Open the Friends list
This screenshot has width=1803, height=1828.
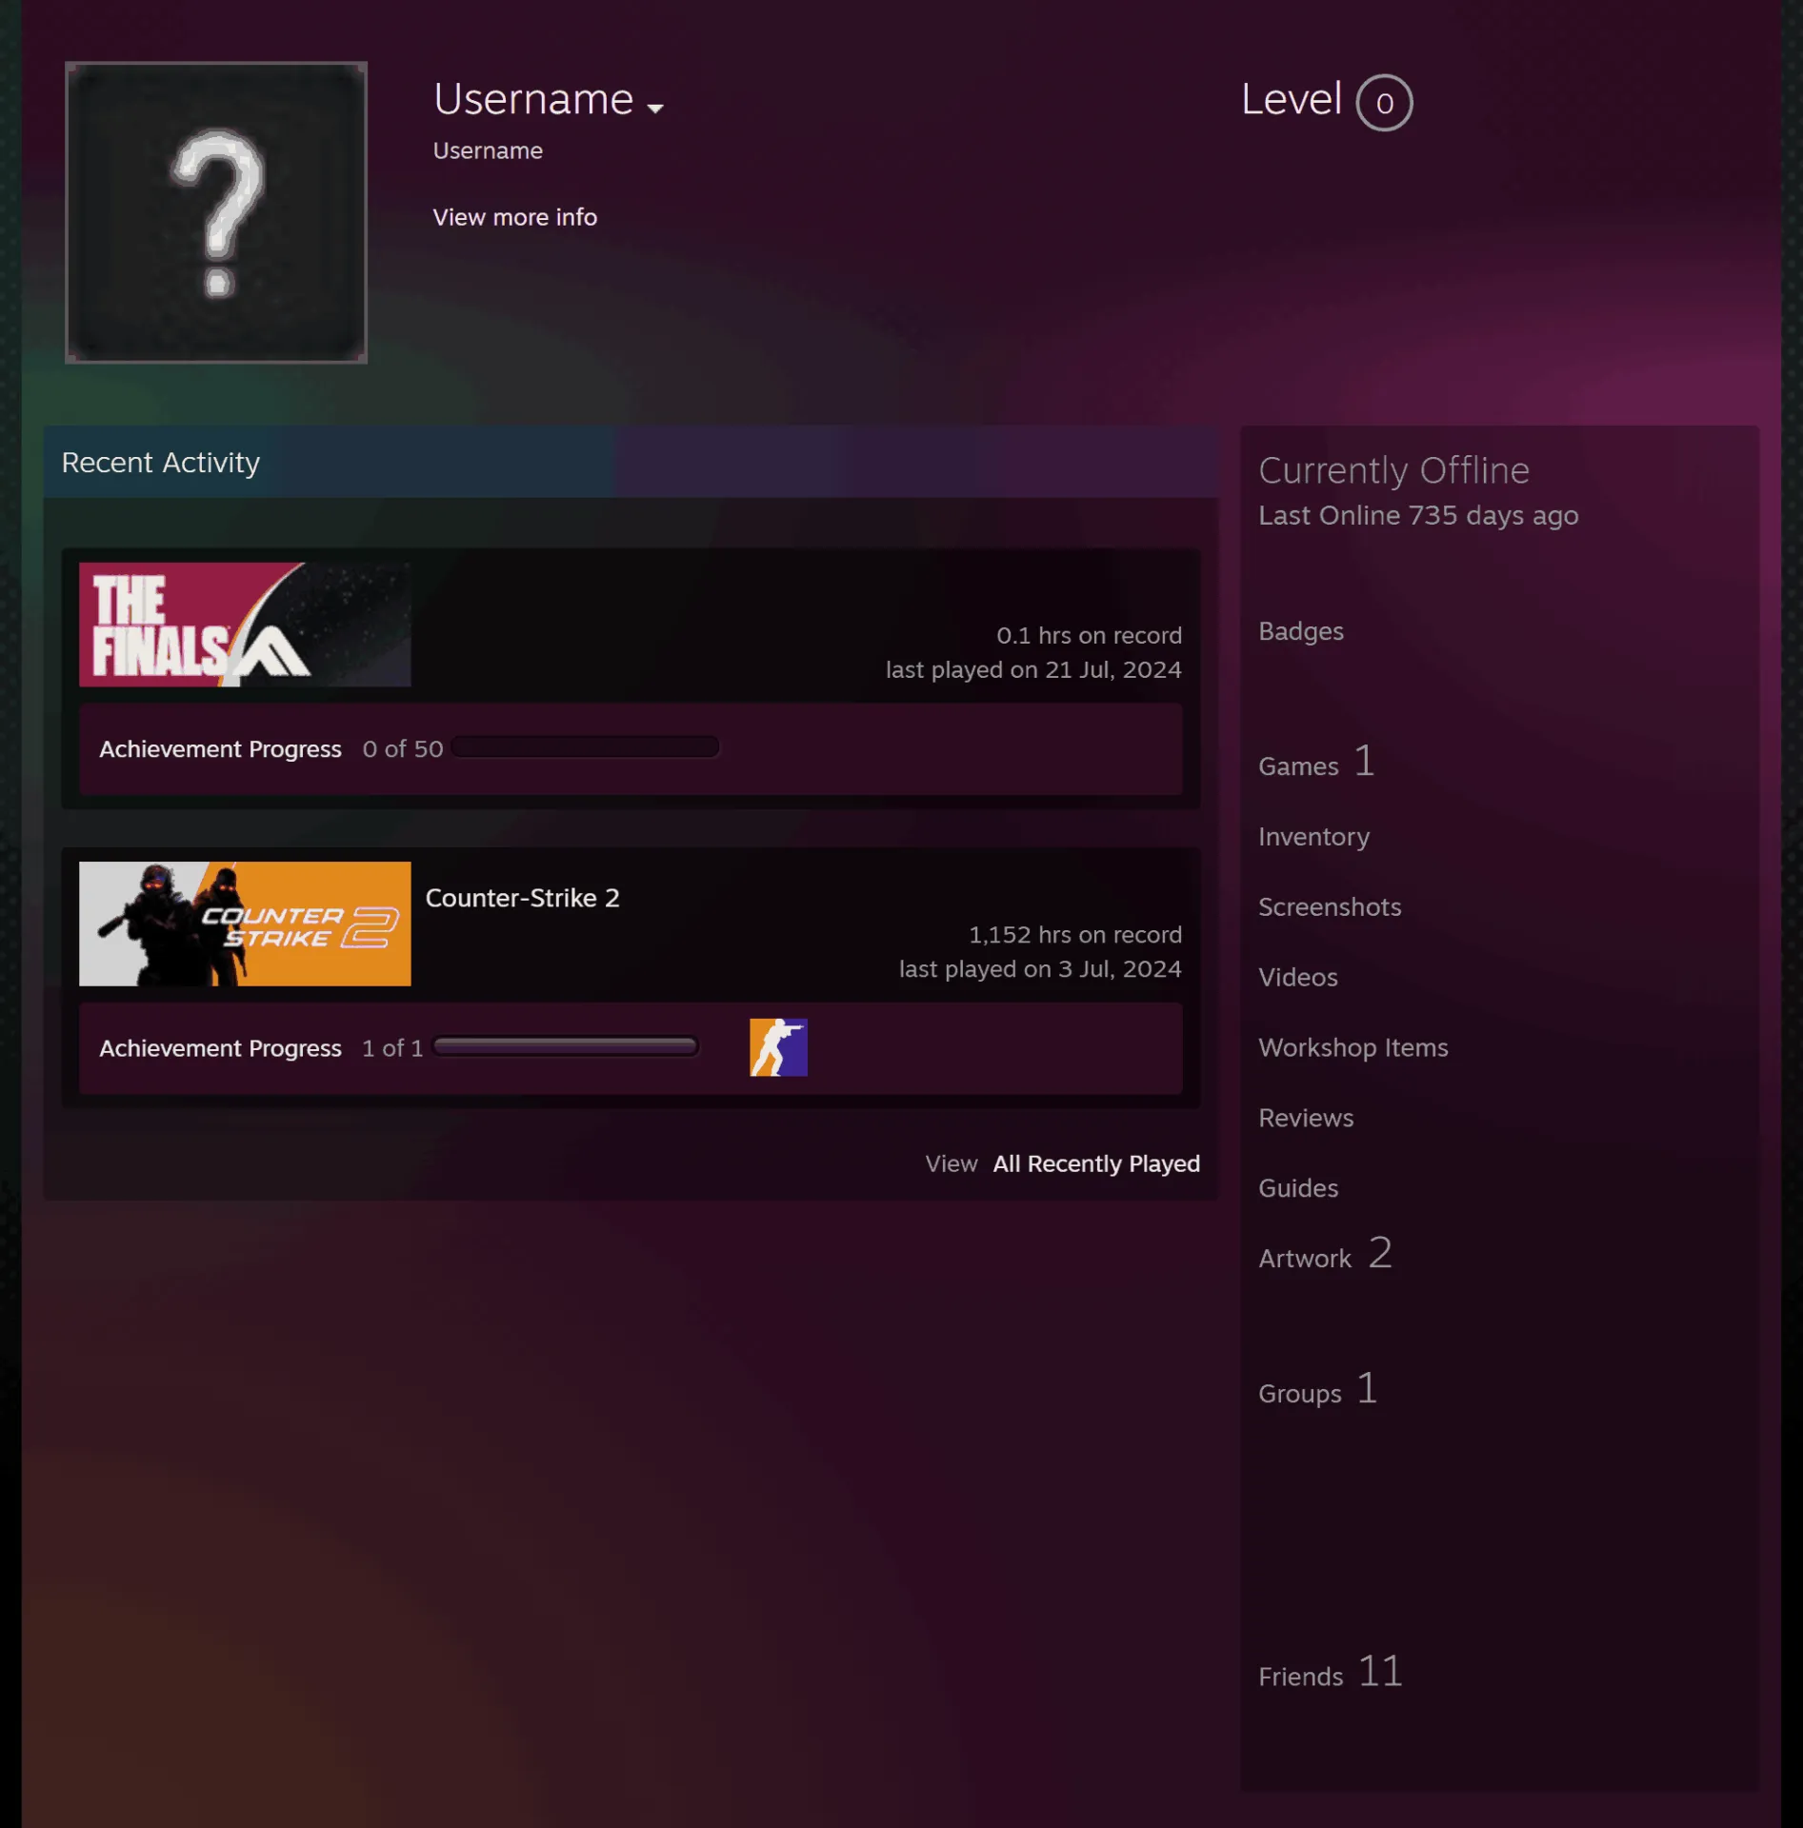(x=1330, y=1673)
